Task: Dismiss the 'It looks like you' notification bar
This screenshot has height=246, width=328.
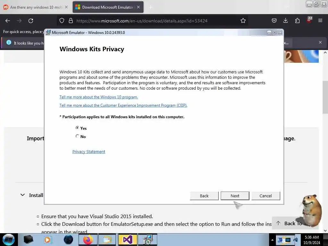Action: click(320, 43)
